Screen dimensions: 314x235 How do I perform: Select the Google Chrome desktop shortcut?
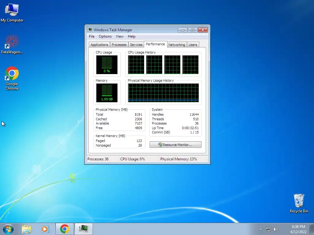12,78
